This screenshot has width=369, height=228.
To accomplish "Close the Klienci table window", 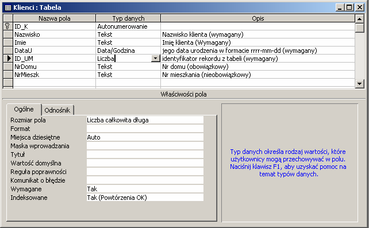I will coord(360,7).
